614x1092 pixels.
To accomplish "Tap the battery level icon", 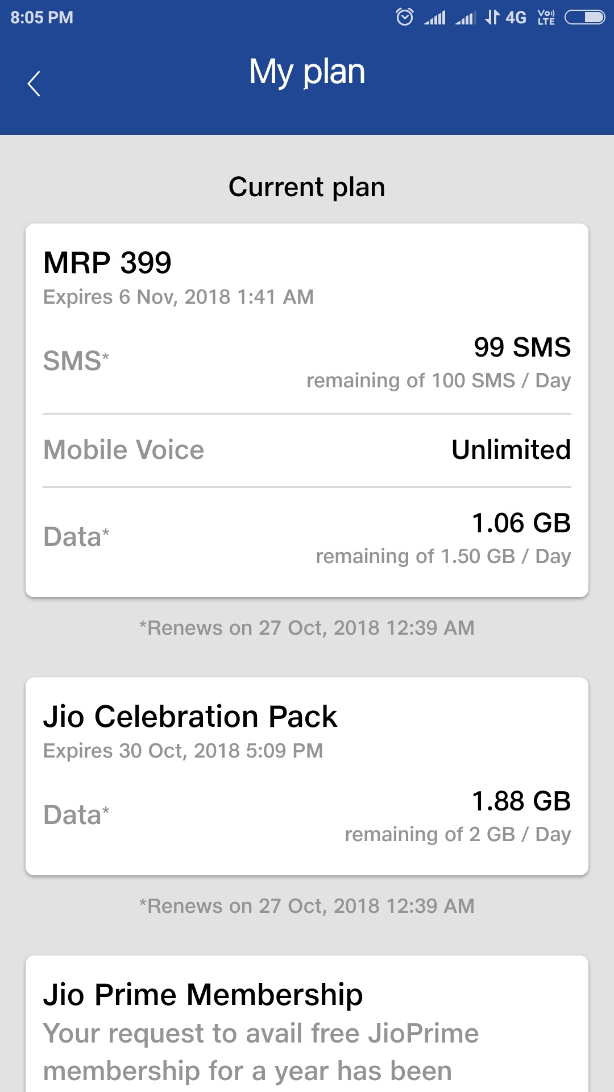I will click(584, 18).
